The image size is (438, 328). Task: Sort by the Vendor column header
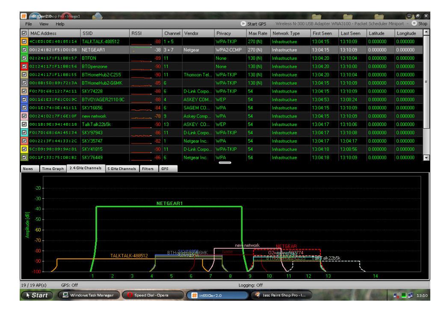coord(198,33)
